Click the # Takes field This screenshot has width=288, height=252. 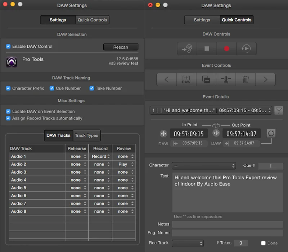point(241,243)
